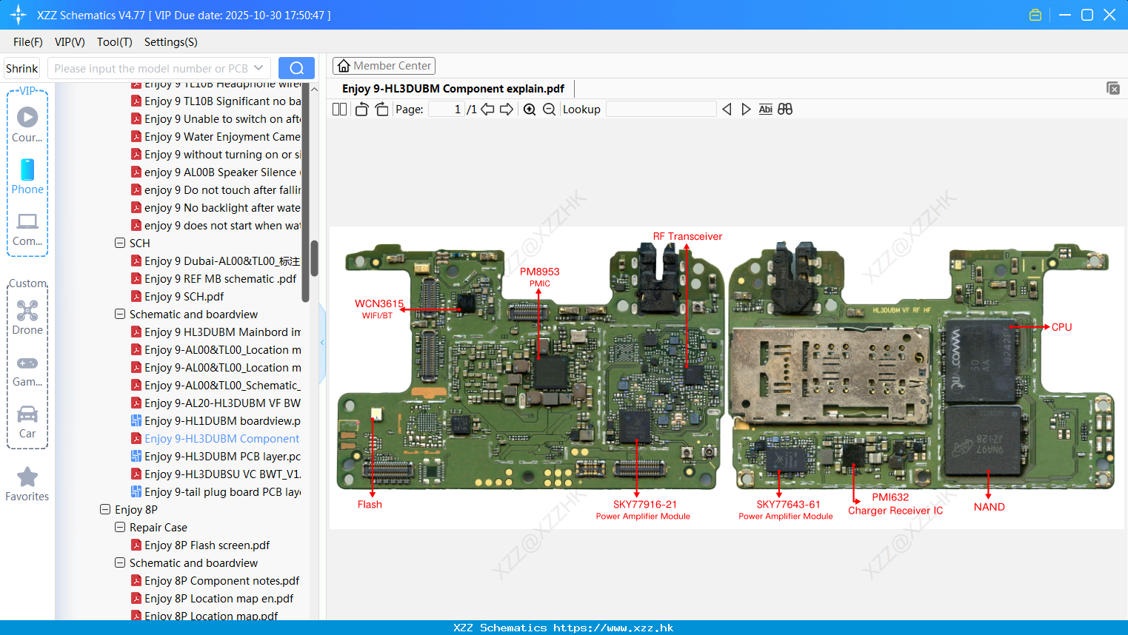Select the Computer category
Viewport: 1128px width, 635px height.
pos(27,229)
